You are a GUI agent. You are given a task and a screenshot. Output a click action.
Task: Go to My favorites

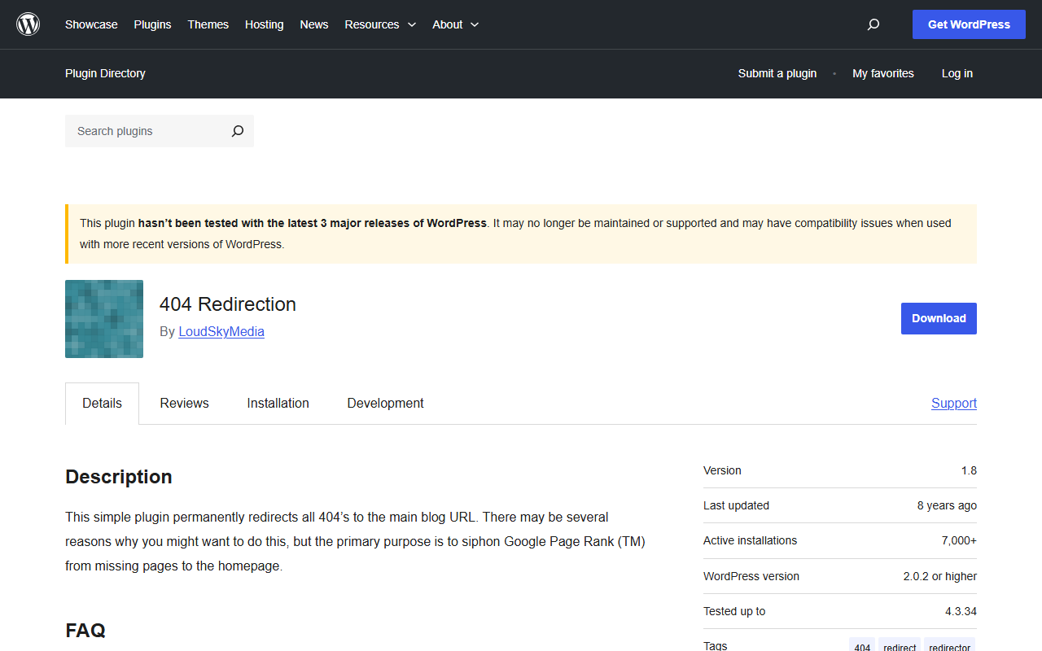point(883,73)
